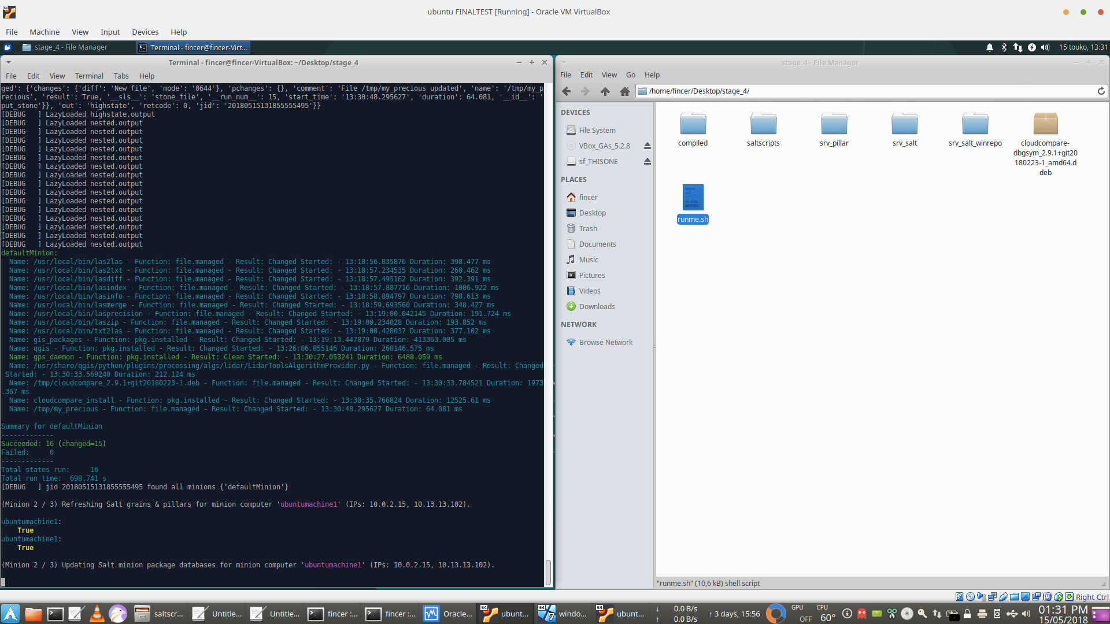Viewport: 1110px width, 624px height.
Task: Open the Go menu in File Manager
Action: (630, 75)
